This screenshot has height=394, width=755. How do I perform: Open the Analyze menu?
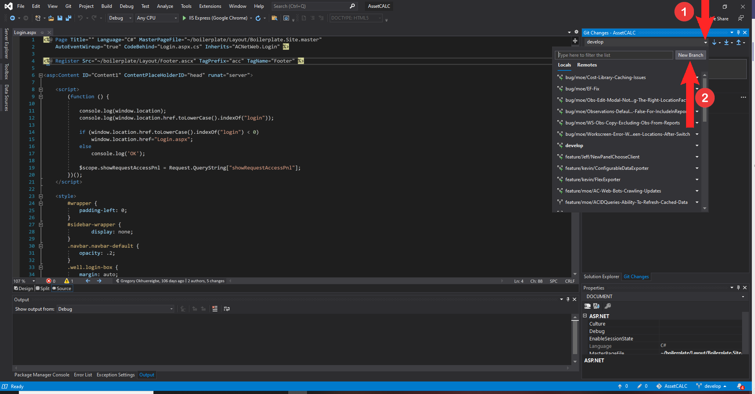click(165, 6)
